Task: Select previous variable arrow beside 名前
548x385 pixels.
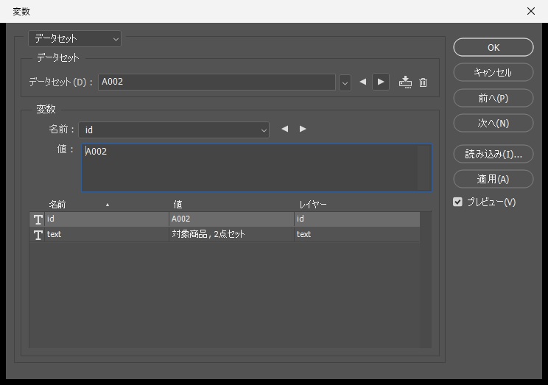Action: tap(285, 129)
